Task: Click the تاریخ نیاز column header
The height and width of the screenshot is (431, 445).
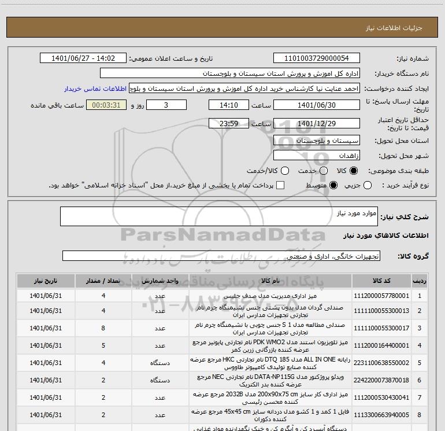Action: click(46, 281)
